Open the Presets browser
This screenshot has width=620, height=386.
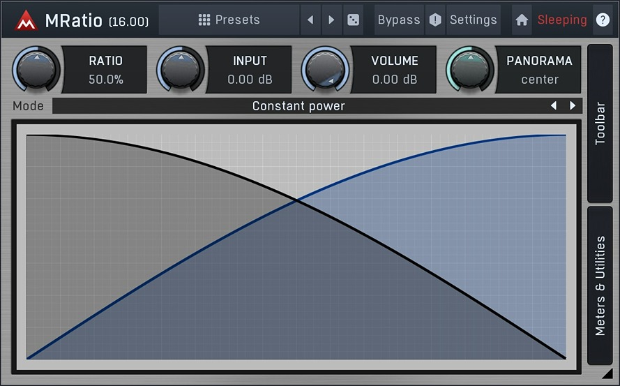pyautogui.click(x=229, y=20)
